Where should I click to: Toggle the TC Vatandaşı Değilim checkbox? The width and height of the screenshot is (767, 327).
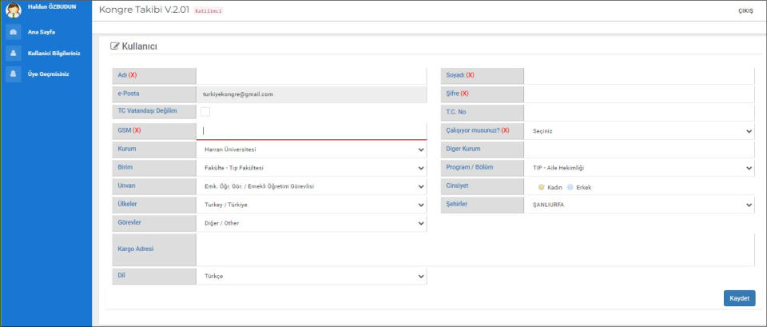tap(205, 112)
